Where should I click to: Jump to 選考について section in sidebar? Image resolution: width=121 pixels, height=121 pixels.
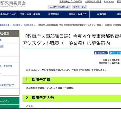(7, 85)
